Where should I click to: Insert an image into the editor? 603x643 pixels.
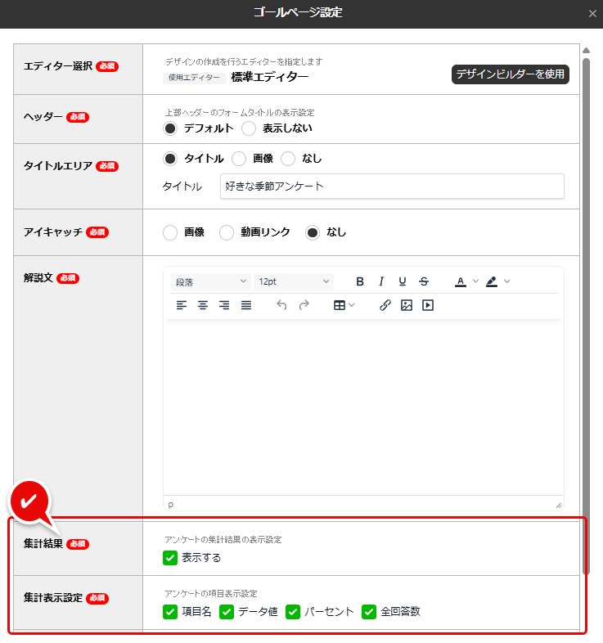(x=406, y=305)
